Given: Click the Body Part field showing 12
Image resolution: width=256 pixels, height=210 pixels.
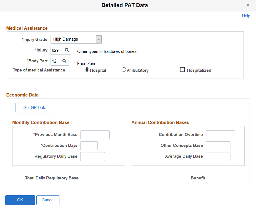Looking at the screenshot, I should point(56,61).
